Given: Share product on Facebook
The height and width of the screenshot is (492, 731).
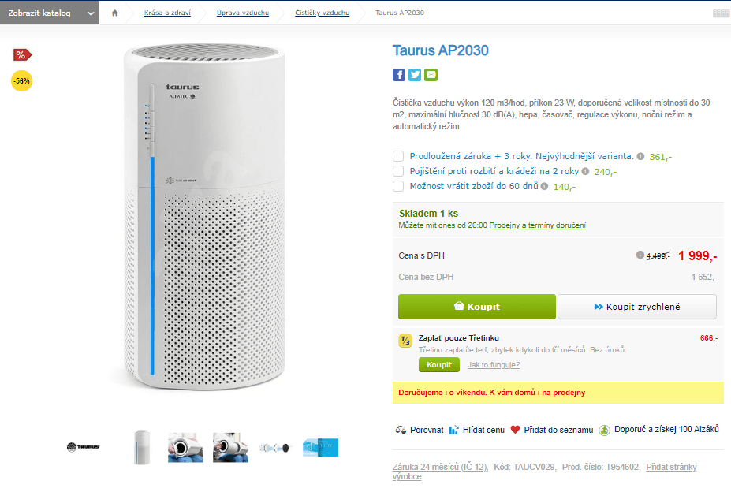Looking at the screenshot, I should (x=399, y=75).
